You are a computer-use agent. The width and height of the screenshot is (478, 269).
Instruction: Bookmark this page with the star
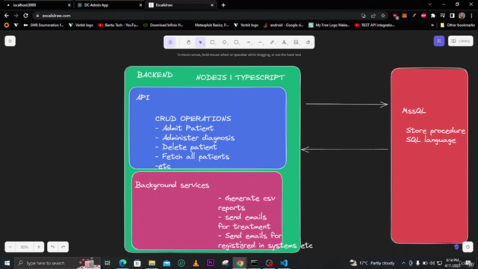point(383,16)
